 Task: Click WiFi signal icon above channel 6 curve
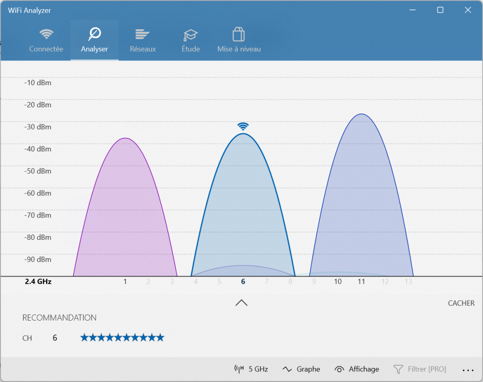tap(243, 126)
